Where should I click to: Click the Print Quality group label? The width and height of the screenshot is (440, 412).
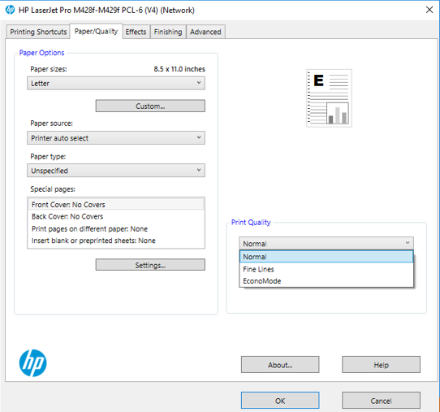(x=251, y=222)
